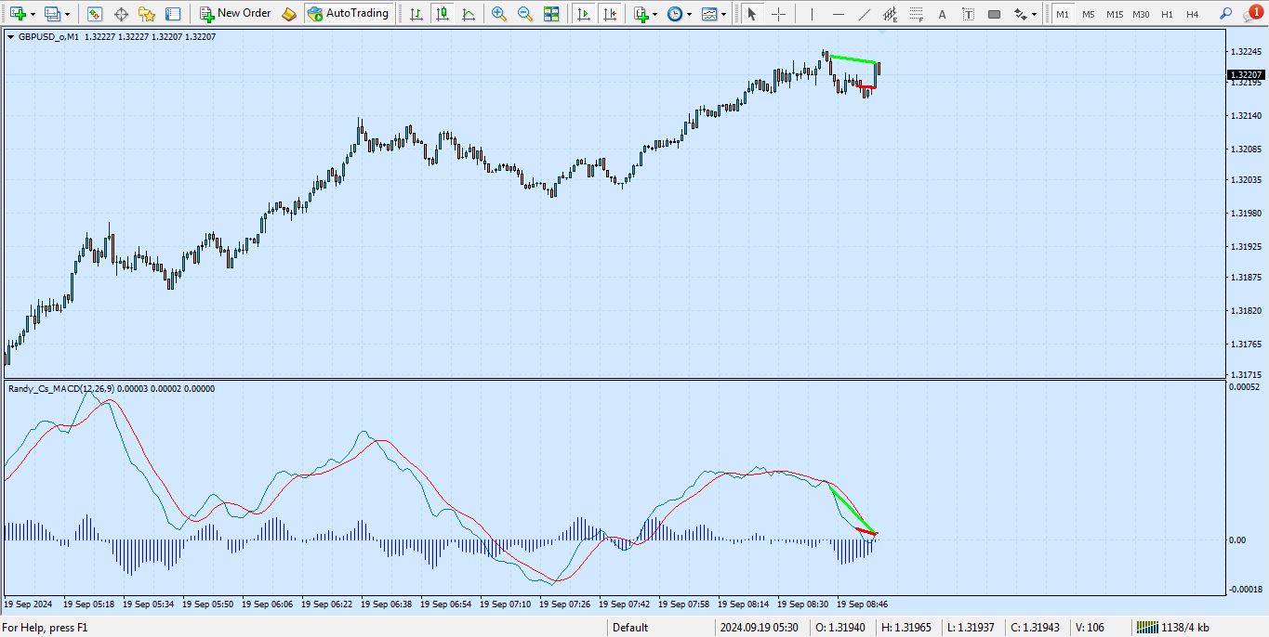This screenshot has width=1269, height=637.
Task: Open the new chart dropdown arrow
Action: tap(34, 15)
